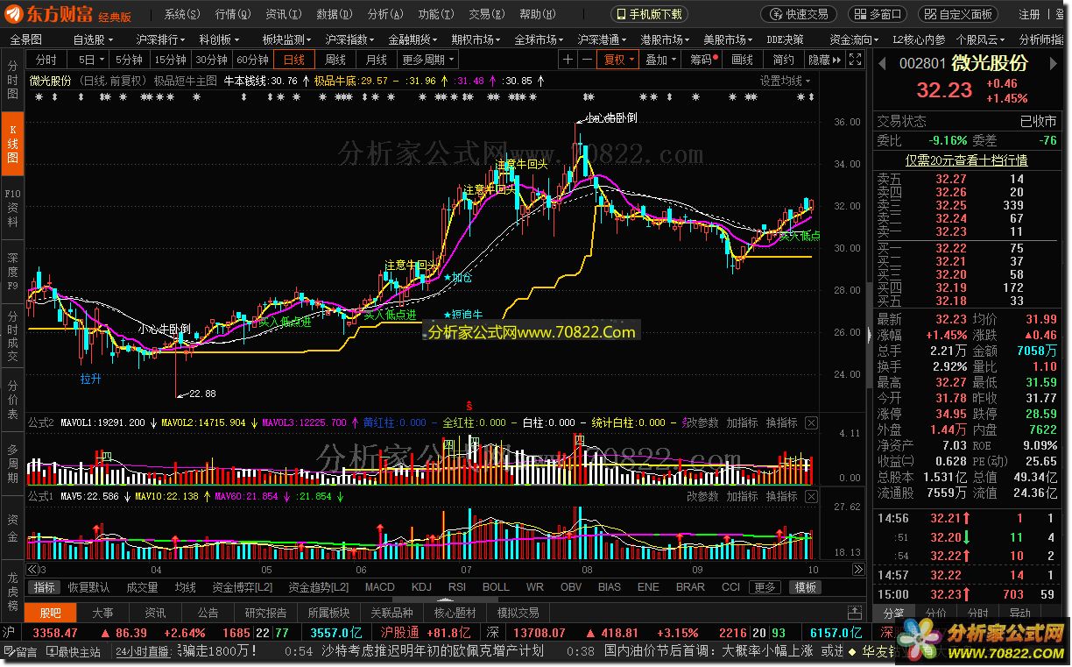Click the zoom-in plus button on chart toolbar

[568, 59]
